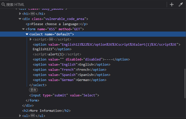The height and width of the screenshot is (119, 186).
Task: Select the alert(1) script line
Action: [57, 54]
